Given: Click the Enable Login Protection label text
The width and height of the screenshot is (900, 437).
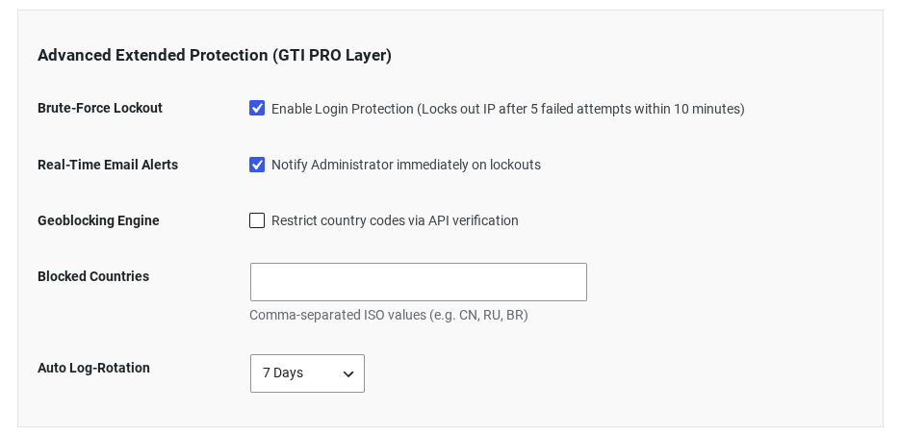Looking at the screenshot, I should 342,109.
